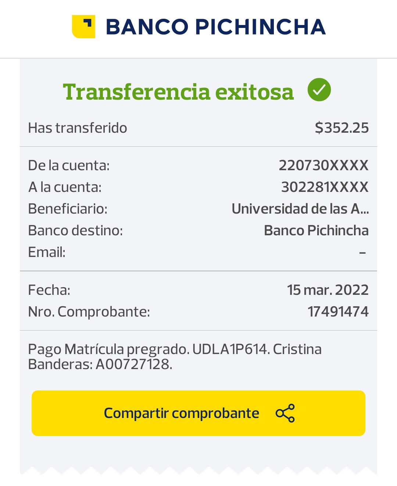Click the Has transferido label
This screenshot has height=486, width=397.
pos(78,128)
